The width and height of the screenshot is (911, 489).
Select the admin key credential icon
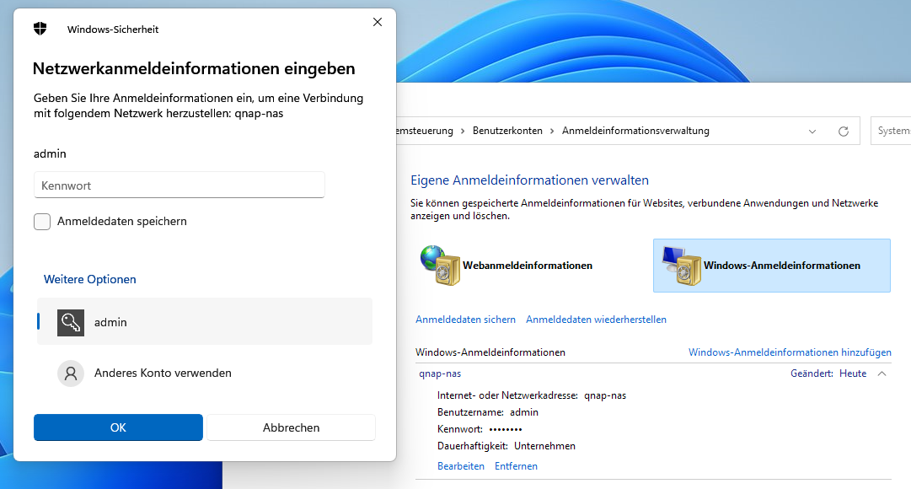pos(71,323)
